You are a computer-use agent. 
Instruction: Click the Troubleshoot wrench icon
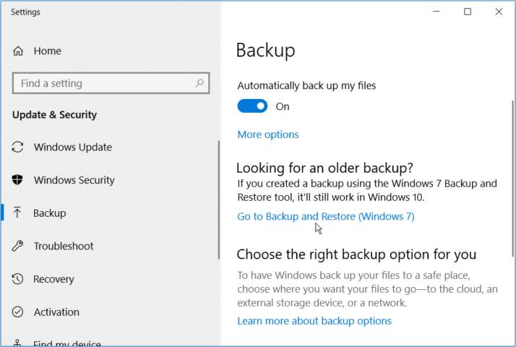pyautogui.click(x=17, y=246)
